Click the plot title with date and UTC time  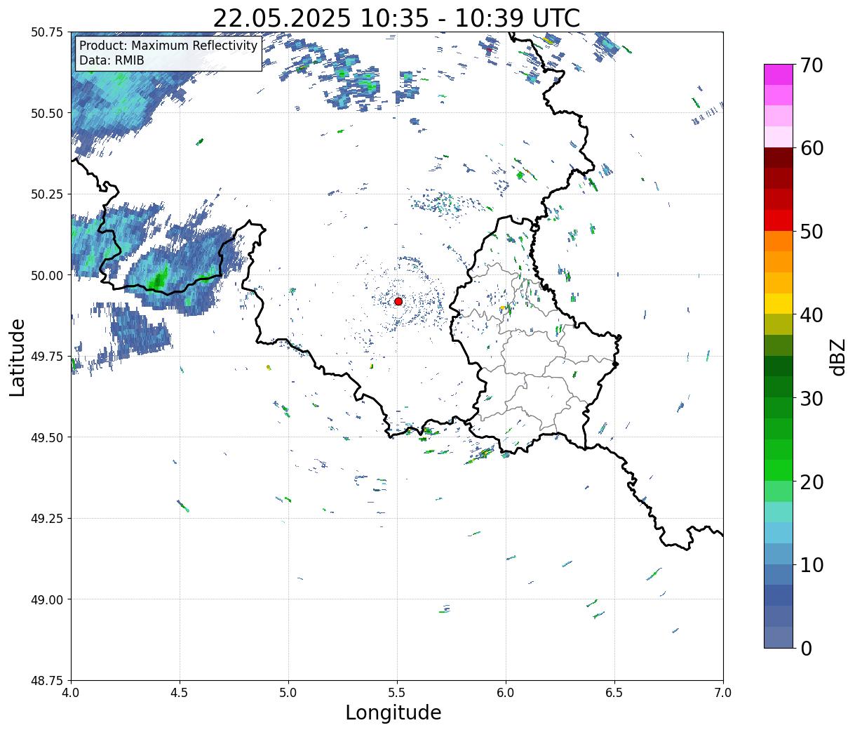[396, 18]
